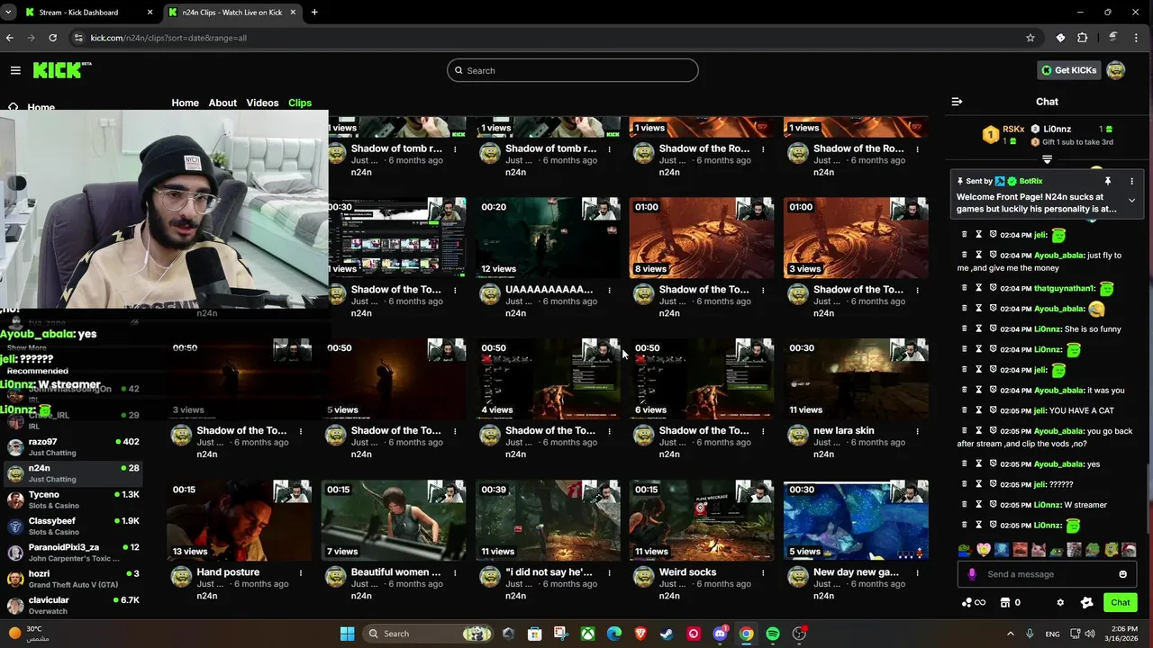The image size is (1153, 648).
Task: Delete jeli's "YOU HAVE A CAT" message
Action: [x=964, y=410]
